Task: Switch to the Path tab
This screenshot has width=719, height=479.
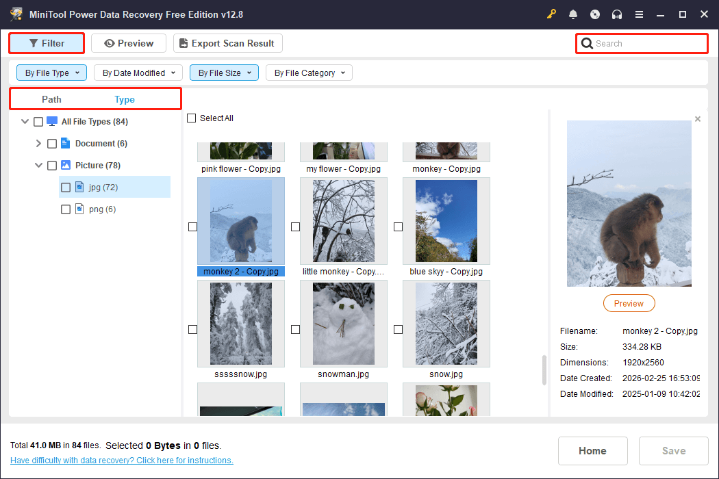Action: click(51, 99)
